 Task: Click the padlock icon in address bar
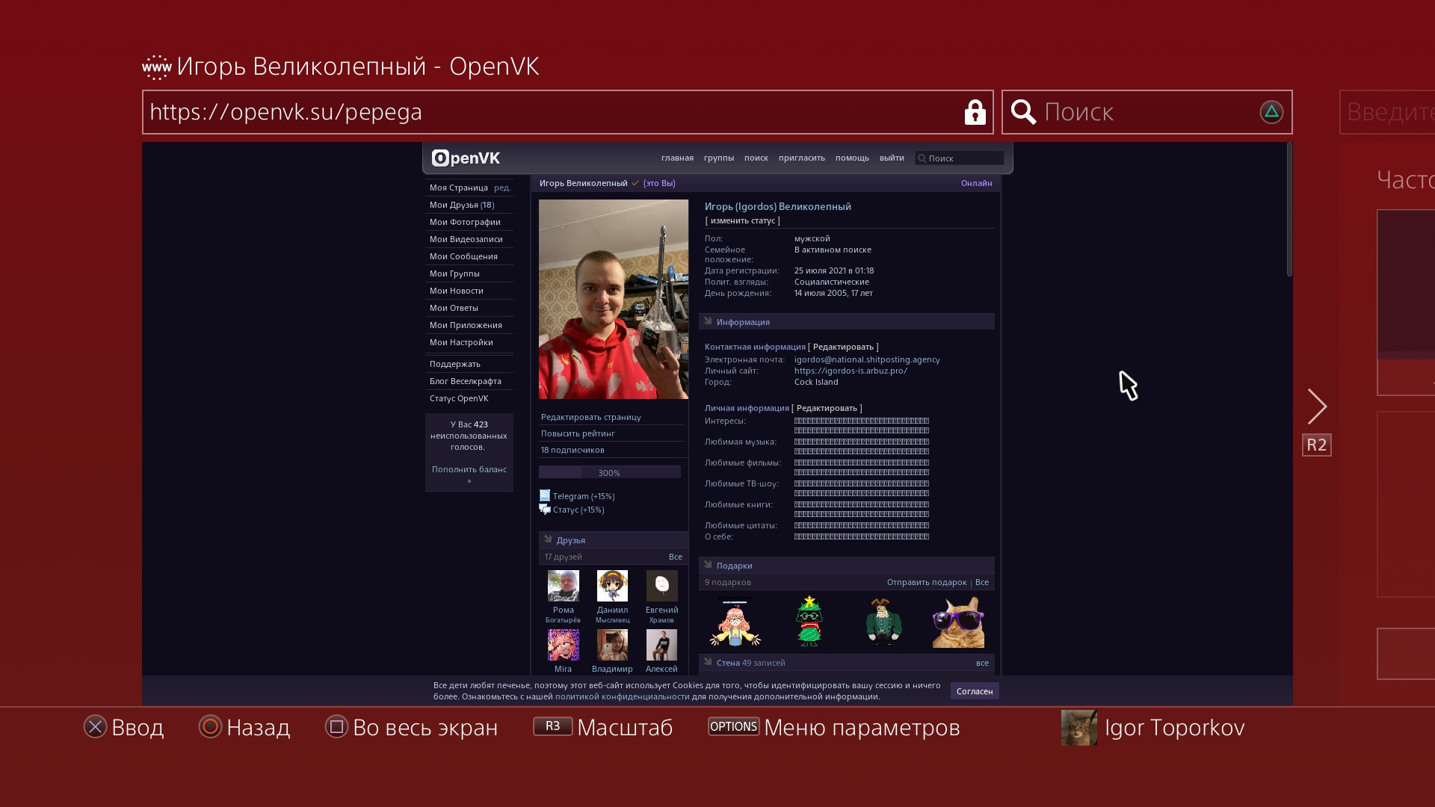pos(975,112)
